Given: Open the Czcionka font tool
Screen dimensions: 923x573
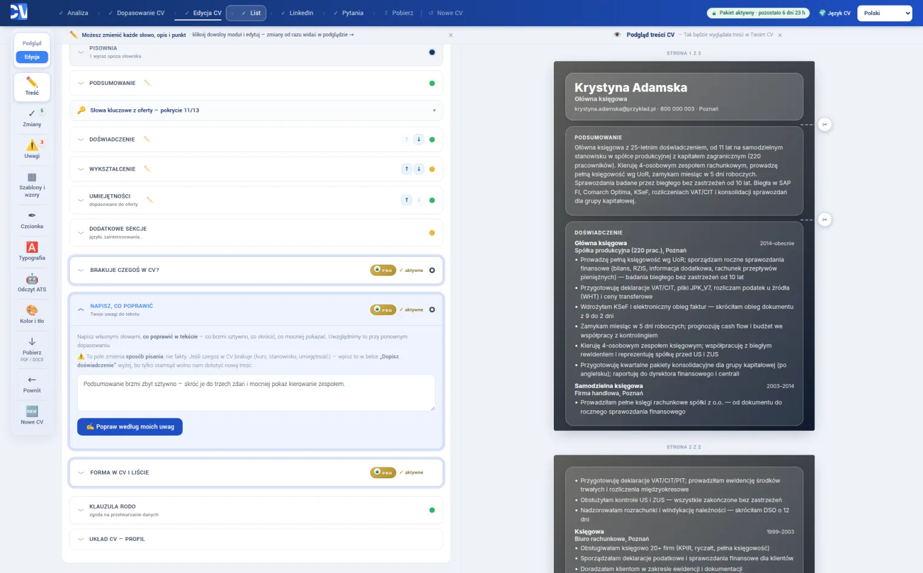Looking at the screenshot, I should tap(32, 219).
